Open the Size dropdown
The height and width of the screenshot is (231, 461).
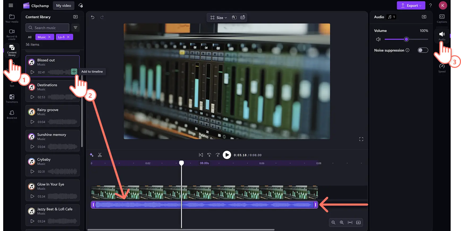pos(219,17)
